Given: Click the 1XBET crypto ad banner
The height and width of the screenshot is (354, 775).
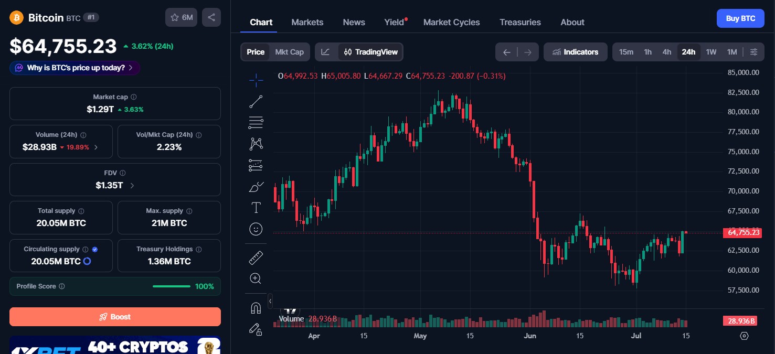Looking at the screenshot, I should coord(115,345).
